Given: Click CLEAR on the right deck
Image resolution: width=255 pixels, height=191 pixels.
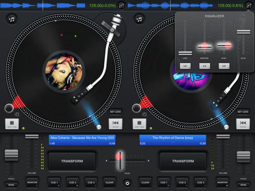Looking at the screenshot, I should [x=145, y=183].
